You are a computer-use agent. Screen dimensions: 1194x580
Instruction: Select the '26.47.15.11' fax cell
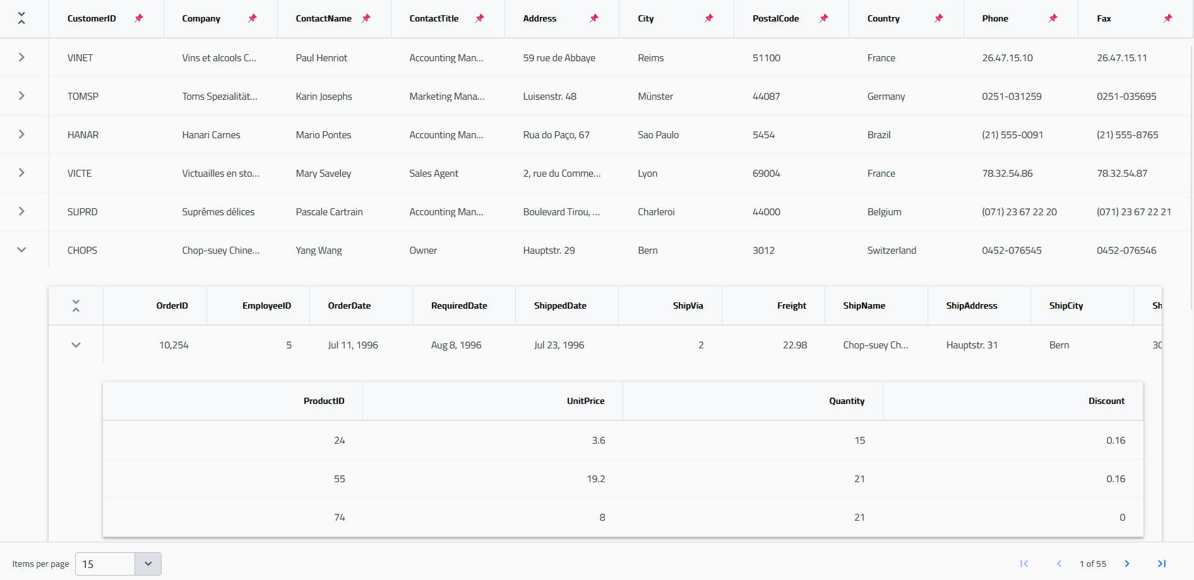click(x=1135, y=57)
